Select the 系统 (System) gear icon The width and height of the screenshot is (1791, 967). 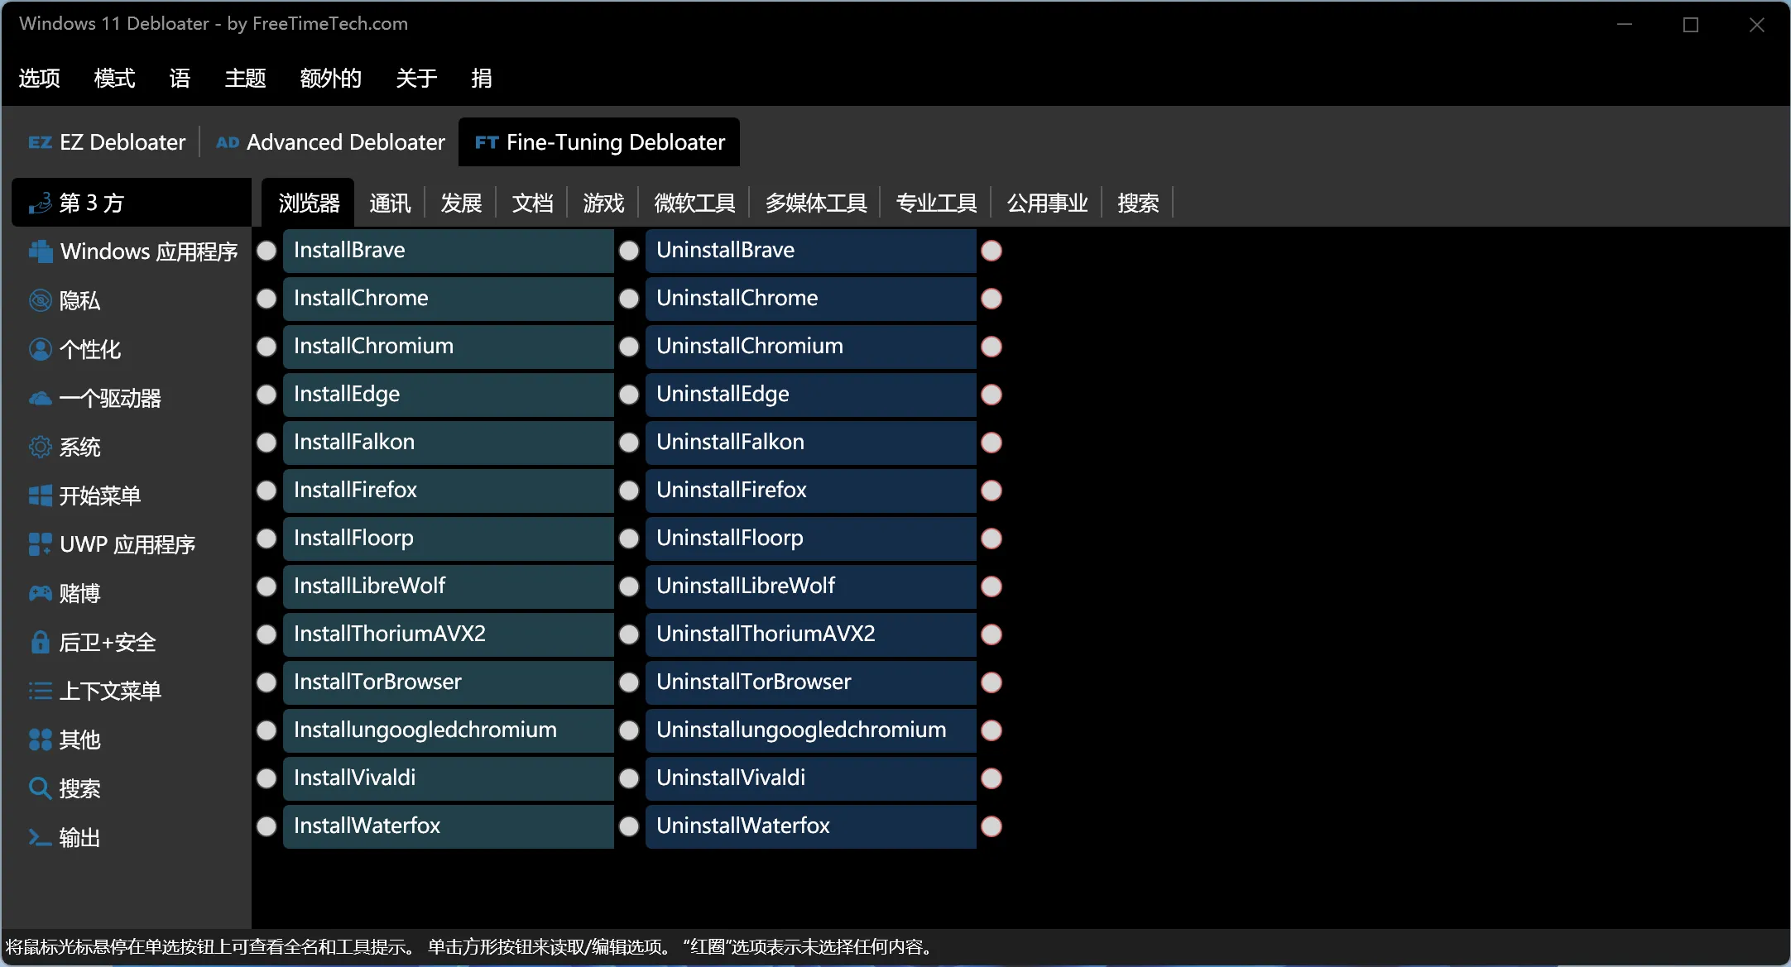[x=40, y=447]
